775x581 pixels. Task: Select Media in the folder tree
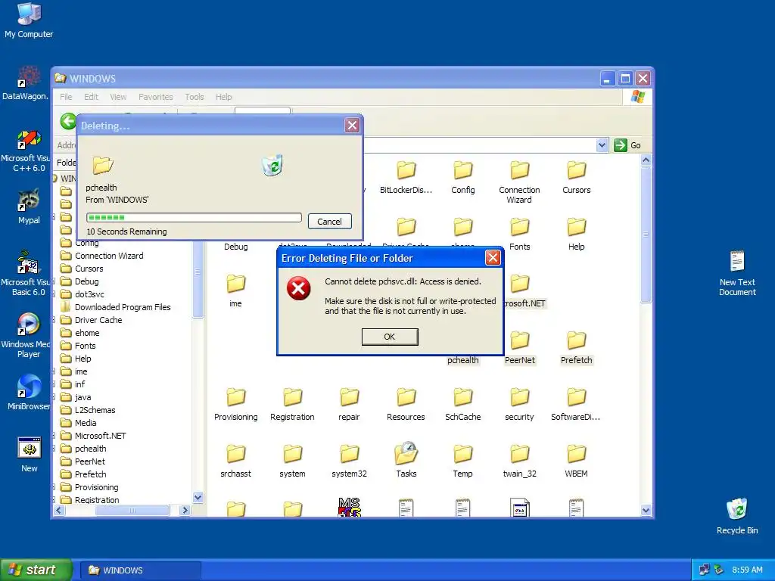click(86, 422)
